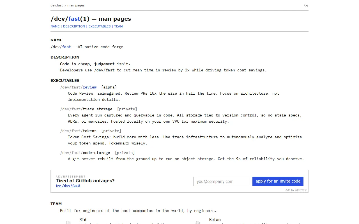Click blue 'fast' in page title
Image resolution: width=359 pixels, height=224 pixels.
pos(74,19)
